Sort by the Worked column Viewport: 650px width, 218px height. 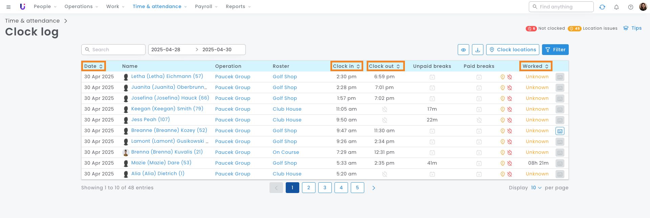pos(536,66)
